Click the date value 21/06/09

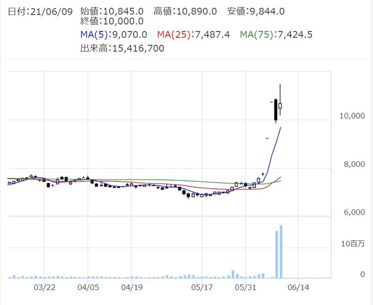[x=51, y=11]
